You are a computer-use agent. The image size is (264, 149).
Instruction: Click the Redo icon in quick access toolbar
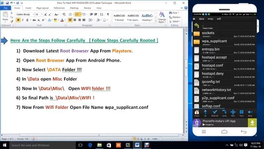[17, 3]
